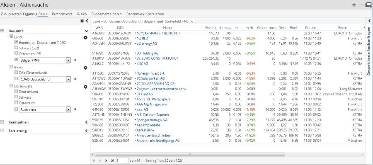The image size is (373, 165).
Task: Open the row menu arrow for Anheuser-Busch InBev
Action: [x=136, y=136]
